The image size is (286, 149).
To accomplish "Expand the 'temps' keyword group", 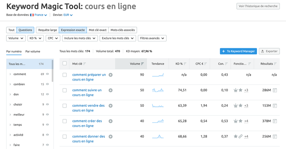I will tap(10, 125).
